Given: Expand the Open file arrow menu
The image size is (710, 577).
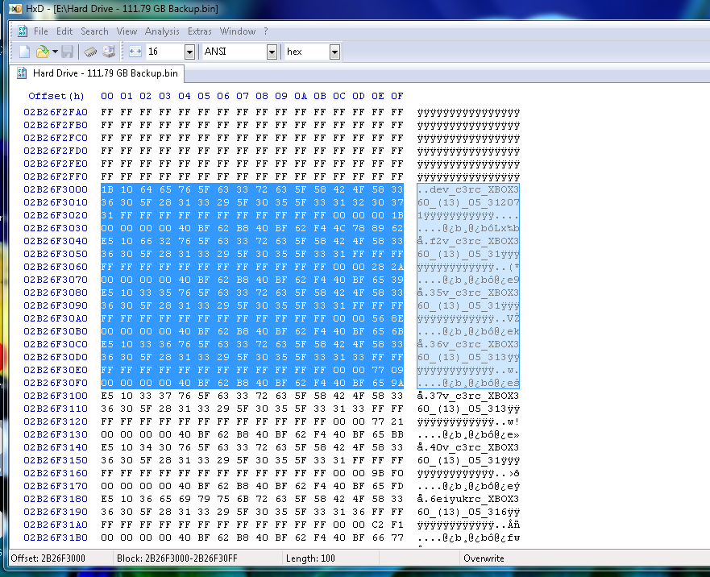Looking at the screenshot, I should coord(55,52).
